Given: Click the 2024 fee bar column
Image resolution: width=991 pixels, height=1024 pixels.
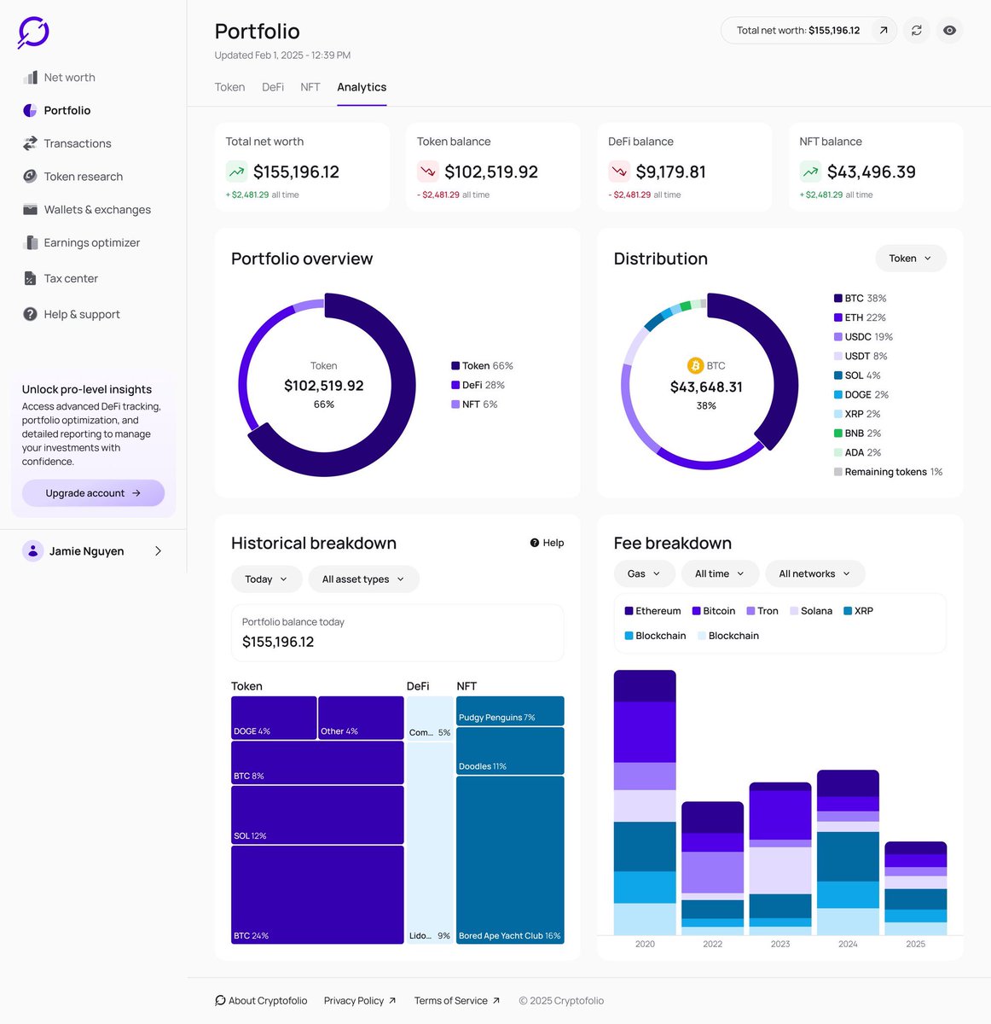Looking at the screenshot, I should click(848, 852).
